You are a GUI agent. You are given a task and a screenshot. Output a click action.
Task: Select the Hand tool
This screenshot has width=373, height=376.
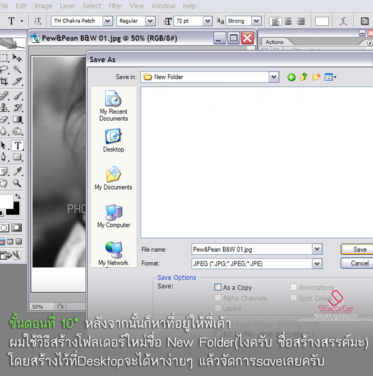[4, 183]
